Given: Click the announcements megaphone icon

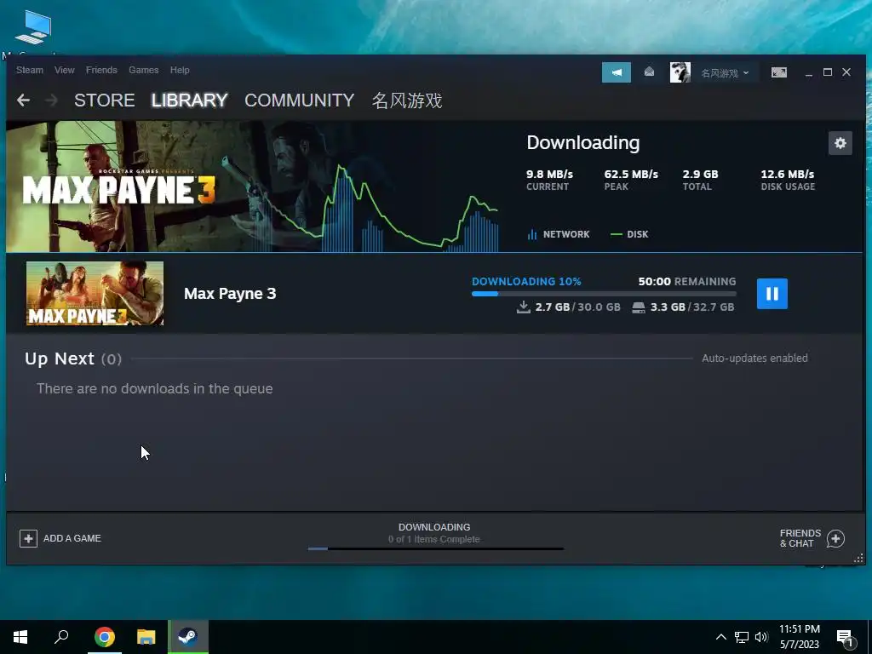Looking at the screenshot, I should [617, 72].
